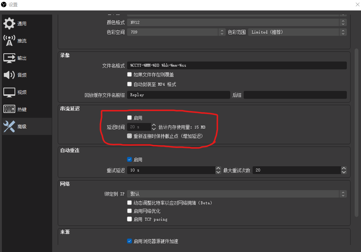Open the 颜色格式 NV12 dropdown
361x252 pixels.
[237, 22]
